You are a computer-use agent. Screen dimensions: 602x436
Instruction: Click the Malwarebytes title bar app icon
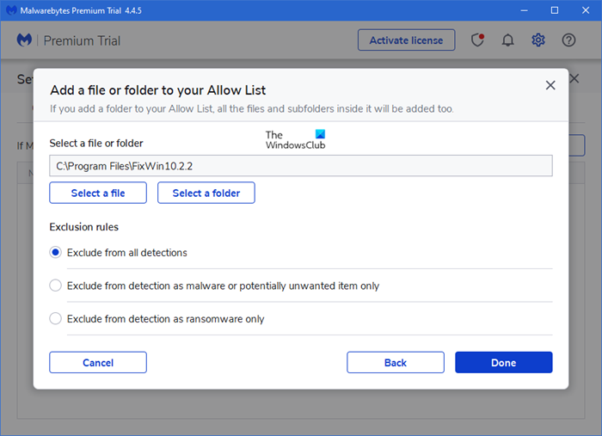[11, 10]
